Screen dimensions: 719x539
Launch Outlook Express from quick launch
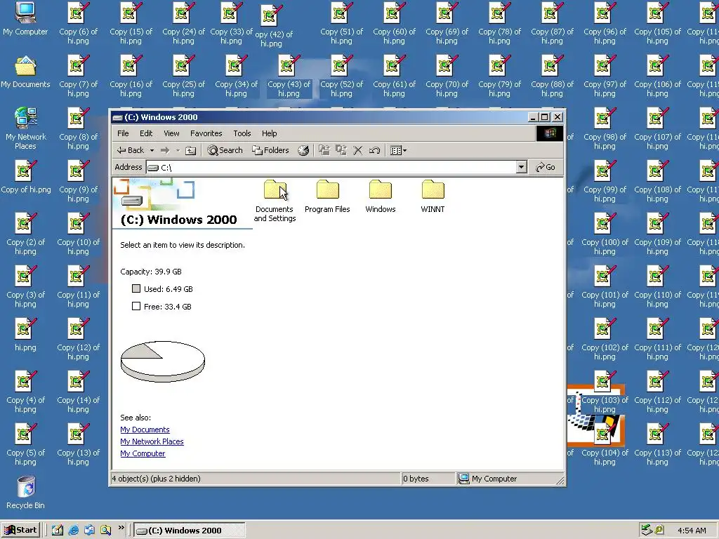[89, 531]
